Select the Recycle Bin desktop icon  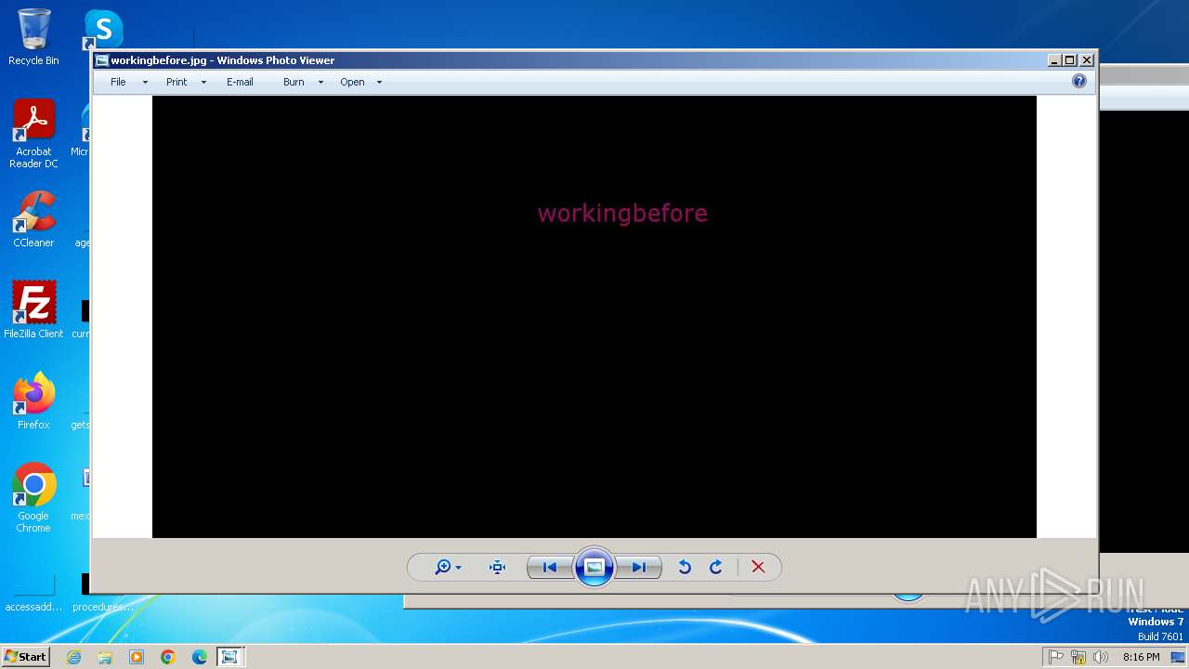pos(33,37)
